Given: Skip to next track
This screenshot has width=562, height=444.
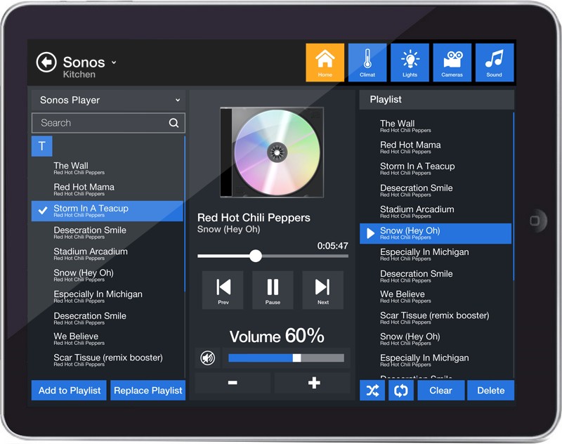Looking at the screenshot, I should tap(322, 289).
